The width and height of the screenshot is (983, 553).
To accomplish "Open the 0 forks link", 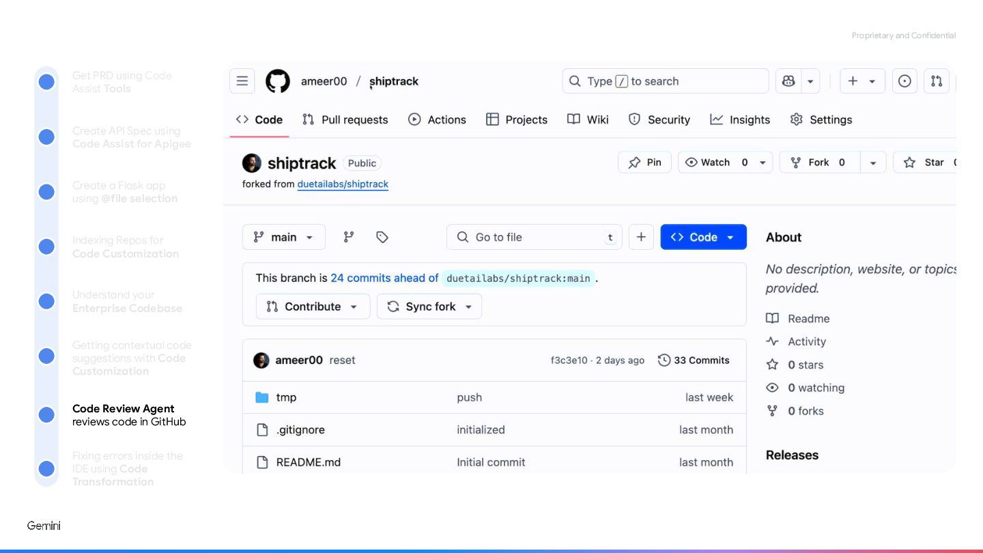I will pyautogui.click(x=795, y=411).
